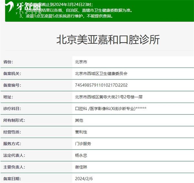This screenshot has height=183, width=194.
Task: Click the name 谢佳琳
Action: click(x=81, y=167)
